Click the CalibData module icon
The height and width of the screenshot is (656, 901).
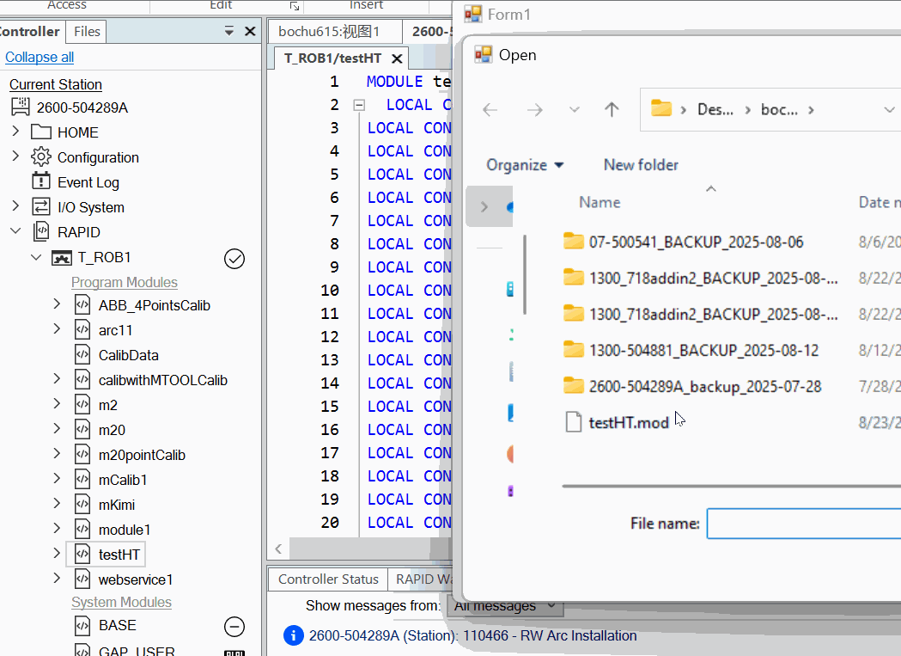point(82,354)
